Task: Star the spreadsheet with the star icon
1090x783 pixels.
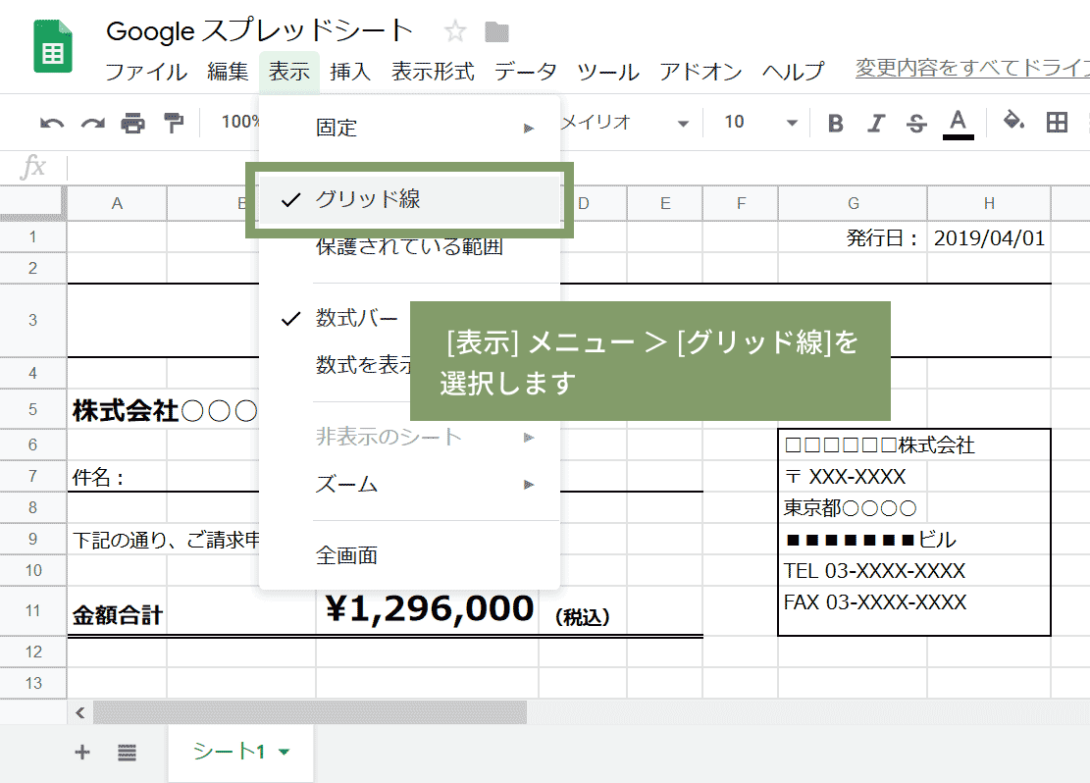Action: (x=454, y=30)
